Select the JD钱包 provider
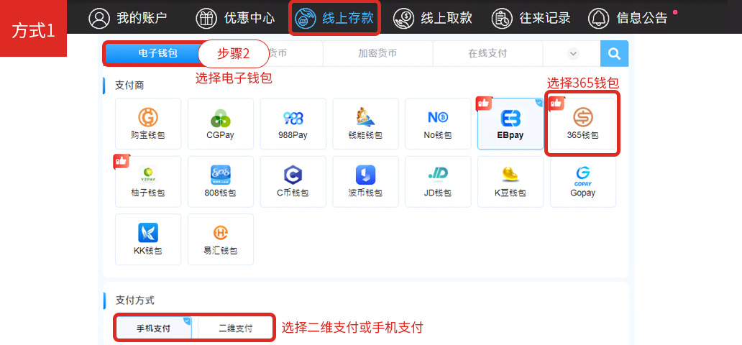This screenshot has width=742, height=345. click(438, 182)
